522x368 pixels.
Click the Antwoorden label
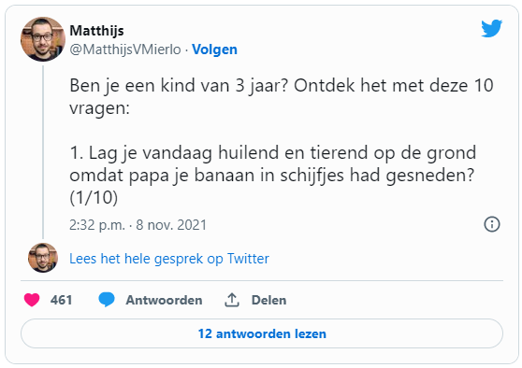[164, 300]
